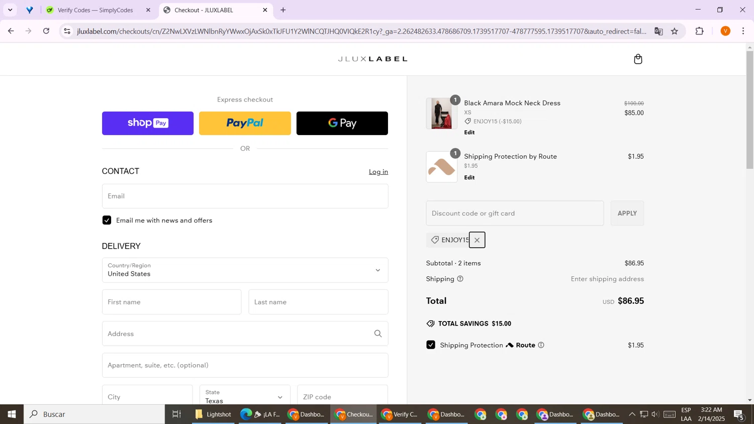
Task: Open touch keyboard tray icon
Action: [670, 414]
